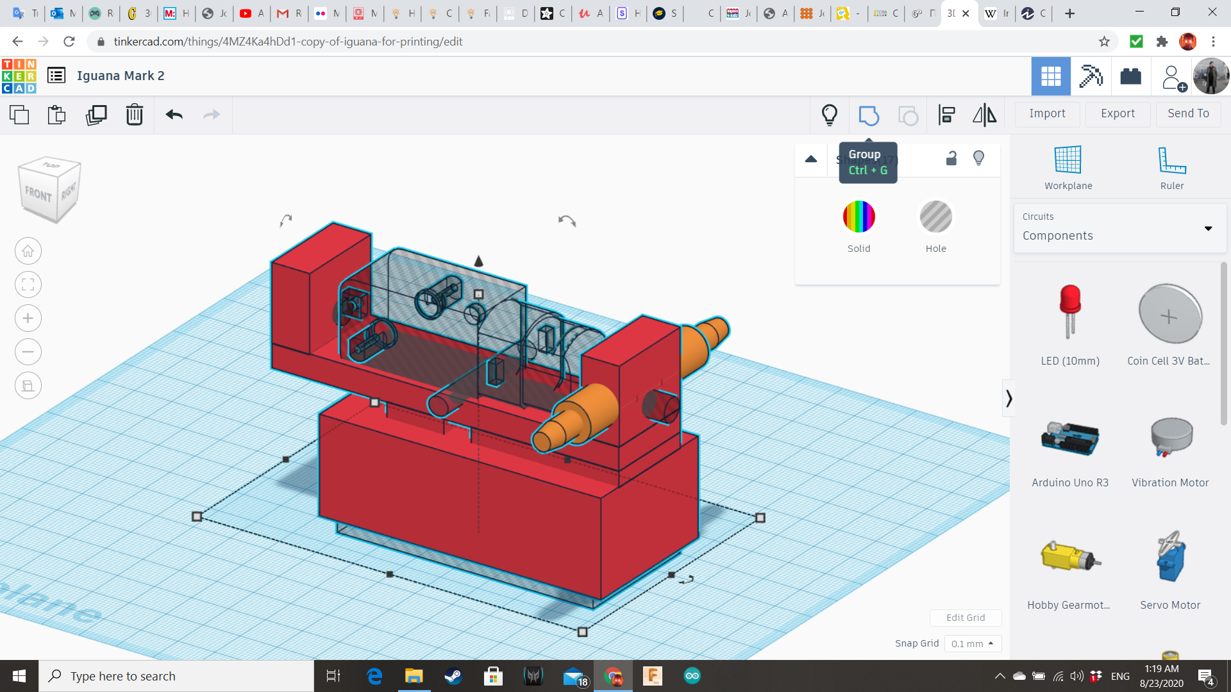Viewport: 1231px width, 692px height.
Task: Click the Group shapes icon
Action: tap(868, 115)
